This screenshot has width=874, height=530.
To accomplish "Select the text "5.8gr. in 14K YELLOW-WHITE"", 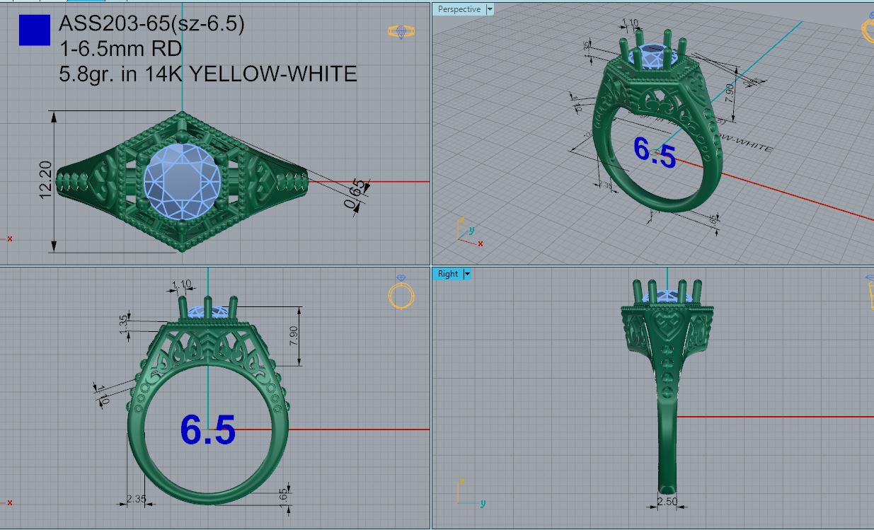I will pos(208,74).
